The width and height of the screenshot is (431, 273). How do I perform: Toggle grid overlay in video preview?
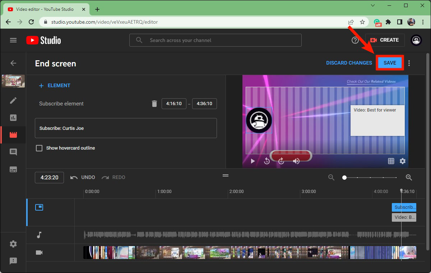coord(391,161)
